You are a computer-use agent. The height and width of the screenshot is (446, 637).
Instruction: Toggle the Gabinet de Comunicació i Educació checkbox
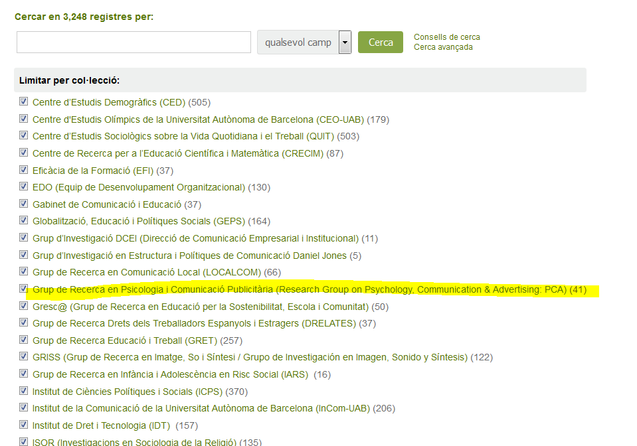click(x=24, y=204)
